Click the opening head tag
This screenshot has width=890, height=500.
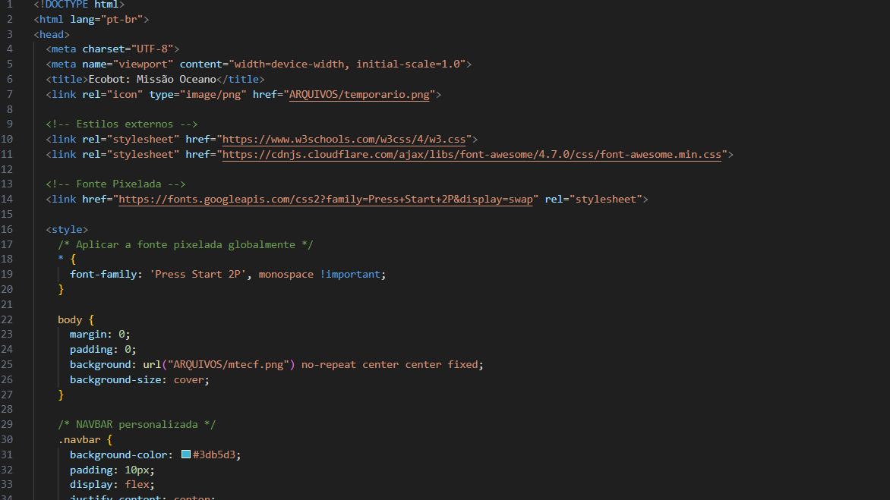tap(52, 34)
